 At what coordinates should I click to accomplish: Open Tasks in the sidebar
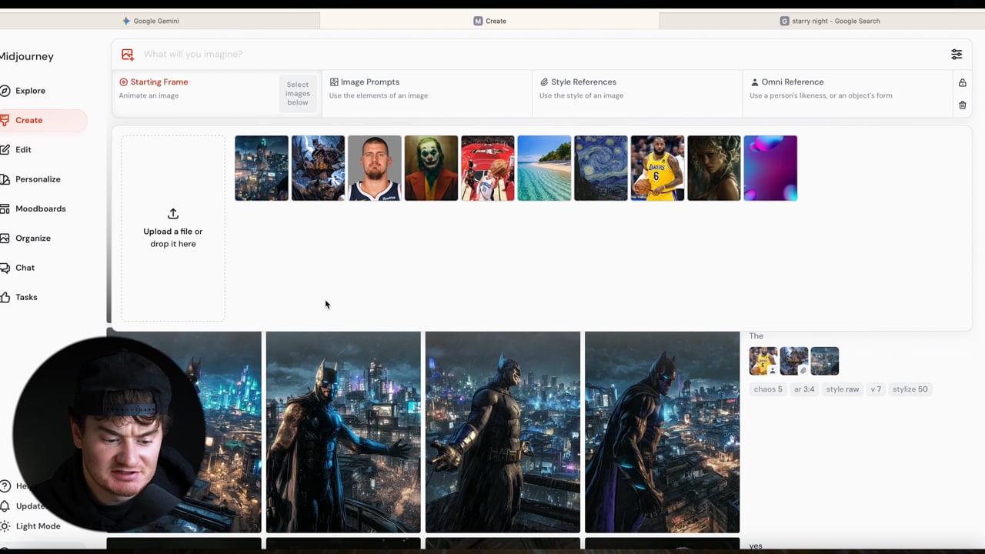(26, 297)
